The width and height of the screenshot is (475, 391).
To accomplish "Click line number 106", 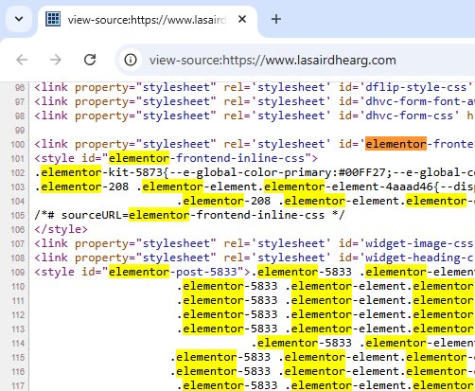I will 18,229.
